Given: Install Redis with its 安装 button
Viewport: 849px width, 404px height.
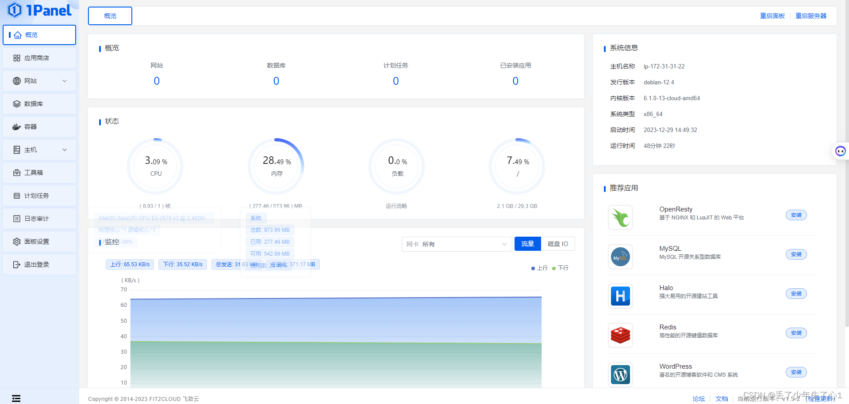Looking at the screenshot, I should (x=796, y=333).
